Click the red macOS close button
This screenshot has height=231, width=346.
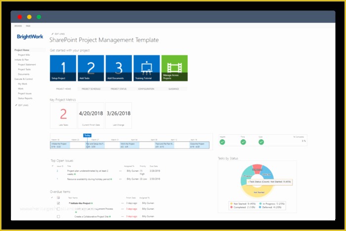pyautogui.click(x=20, y=17)
